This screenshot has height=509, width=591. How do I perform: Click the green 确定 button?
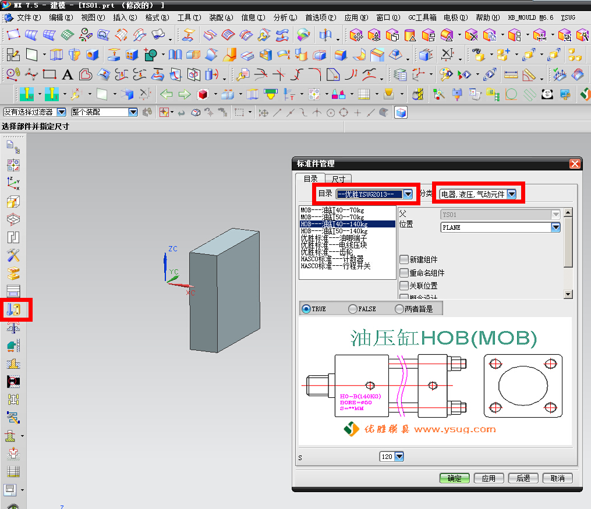click(455, 478)
